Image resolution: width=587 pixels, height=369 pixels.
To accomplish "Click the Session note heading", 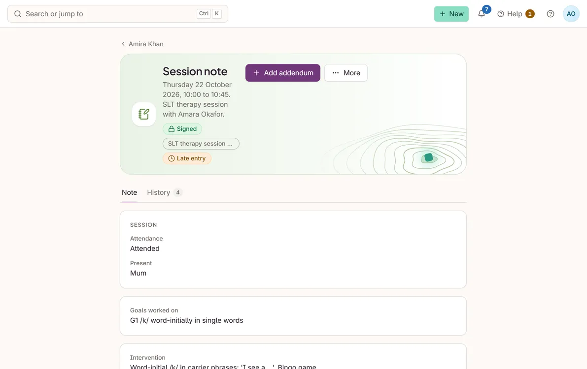I will pyautogui.click(x=195, y=71).
